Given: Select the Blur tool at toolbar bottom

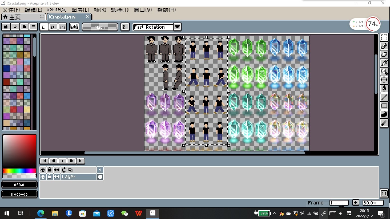Looking at the screenshot, I should pyautogui.click(x=384, y=123).
